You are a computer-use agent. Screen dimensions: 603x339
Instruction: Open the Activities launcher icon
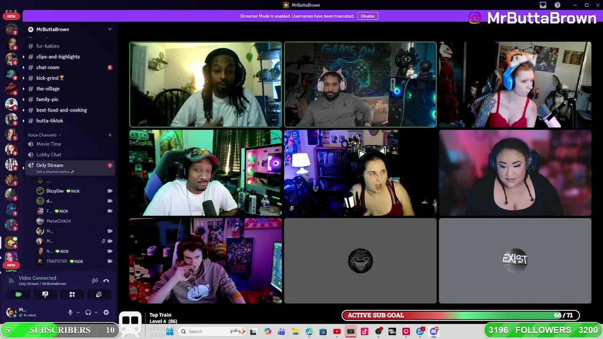(x=72, y=294)
